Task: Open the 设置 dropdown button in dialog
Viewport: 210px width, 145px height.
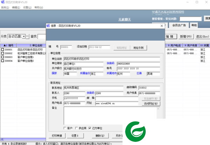Action: click(x=75, y=136)
